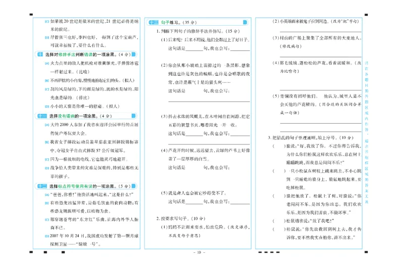
Task: Mark bubble B beside 有些恐龙凶猛异常
Action: pos(47,203)
